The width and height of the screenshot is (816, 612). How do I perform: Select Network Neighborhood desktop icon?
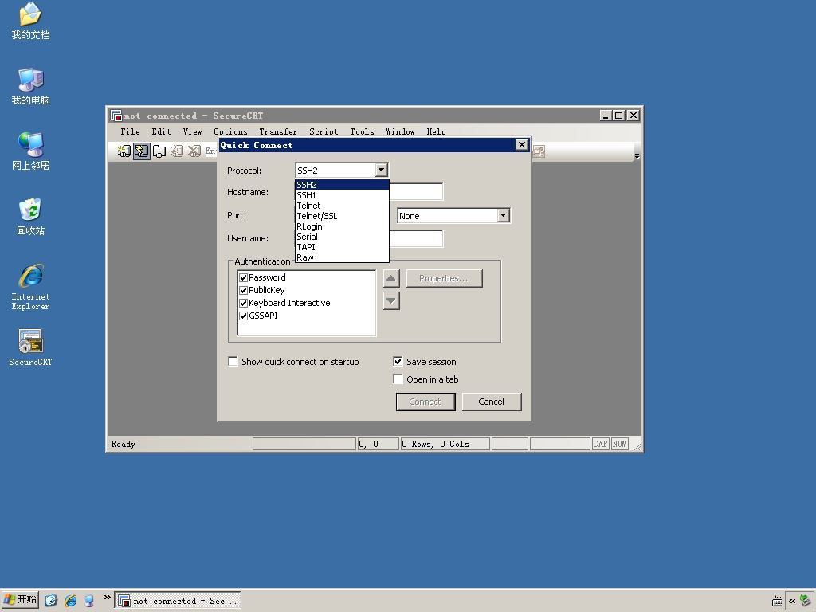(x=30, y=151)
